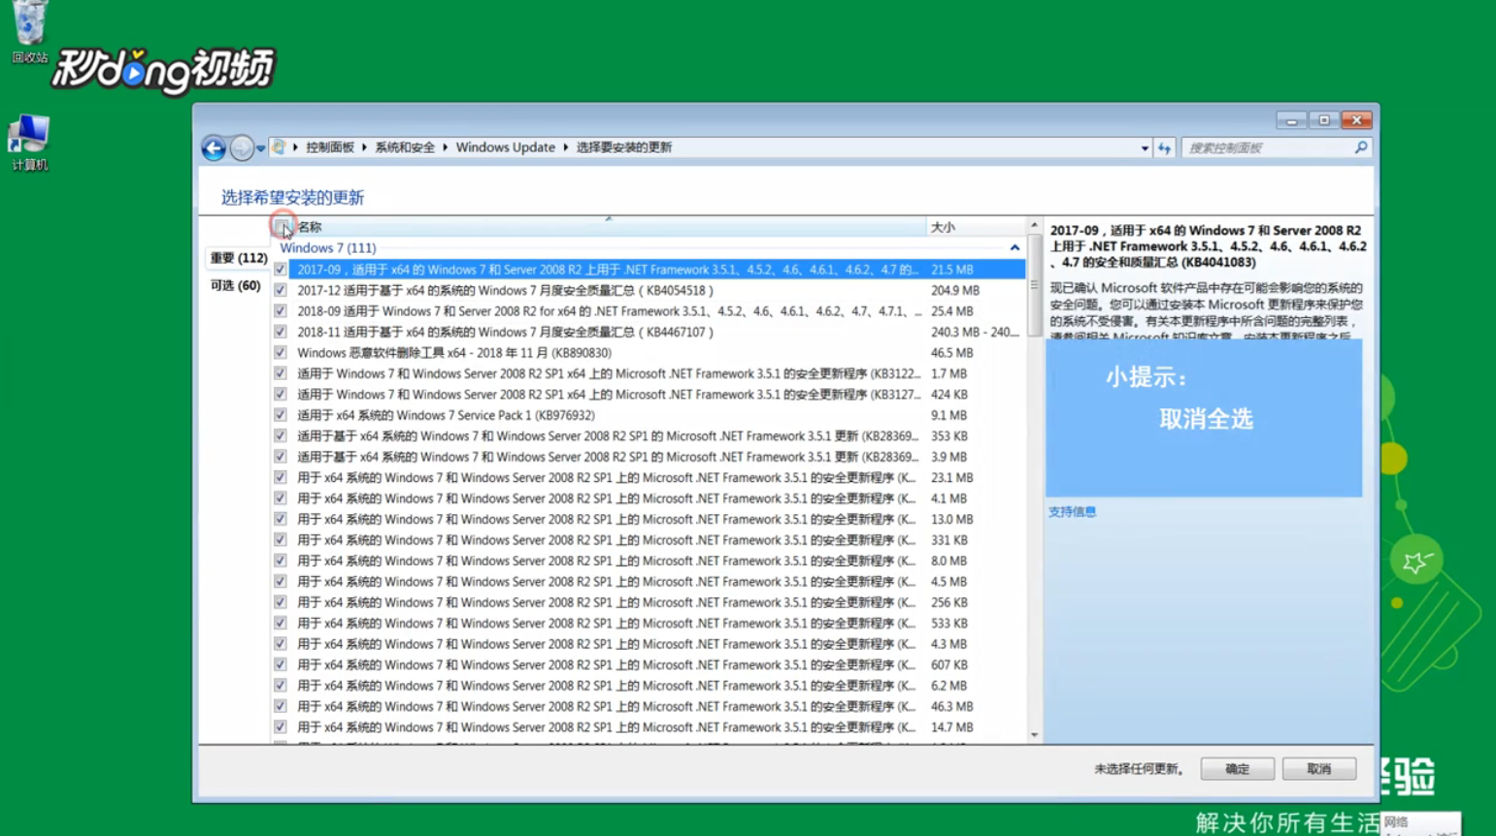Click the 46.3 MB size cell
Image resolution: width=1496 pixels, height=836 pixels.
(952, 707)
